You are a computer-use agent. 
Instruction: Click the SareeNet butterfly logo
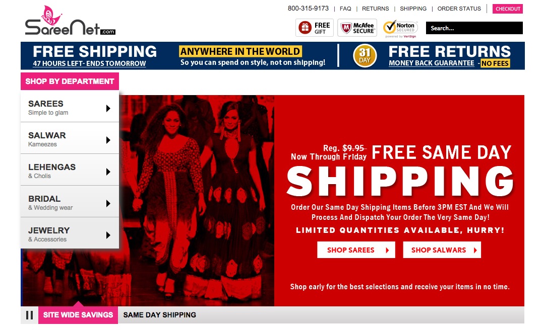click(70, 21)
